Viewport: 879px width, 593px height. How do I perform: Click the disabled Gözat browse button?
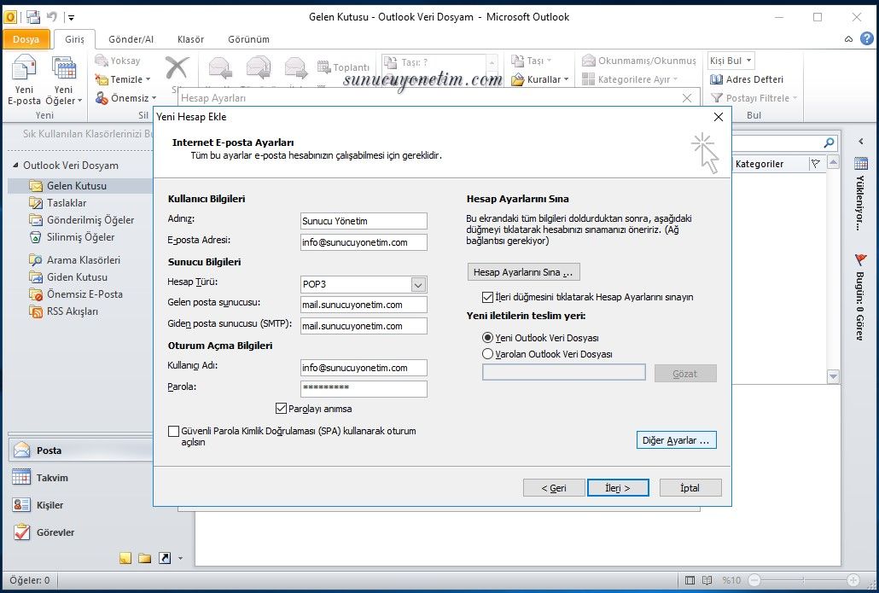point(685,373)
